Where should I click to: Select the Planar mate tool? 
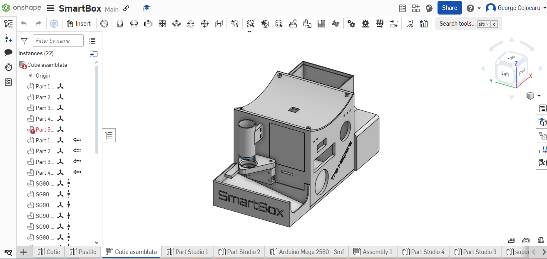point(162,24)
